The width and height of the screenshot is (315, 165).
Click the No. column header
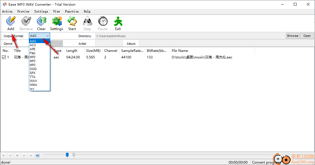coord(6,51)
